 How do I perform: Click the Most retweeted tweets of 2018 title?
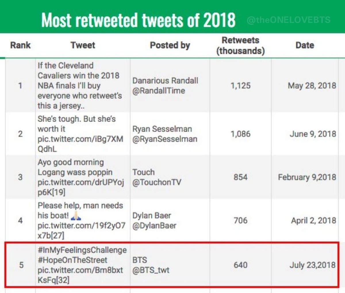[x=138, y=20]
